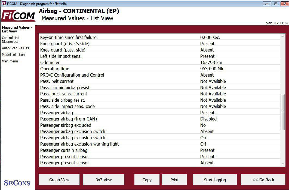Select the Odometer row
The image size is (289, 190).
pyautogui.click(x=160, y=62)
